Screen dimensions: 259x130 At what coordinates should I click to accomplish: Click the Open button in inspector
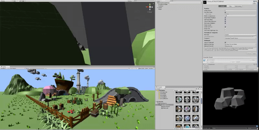point(254,3)
